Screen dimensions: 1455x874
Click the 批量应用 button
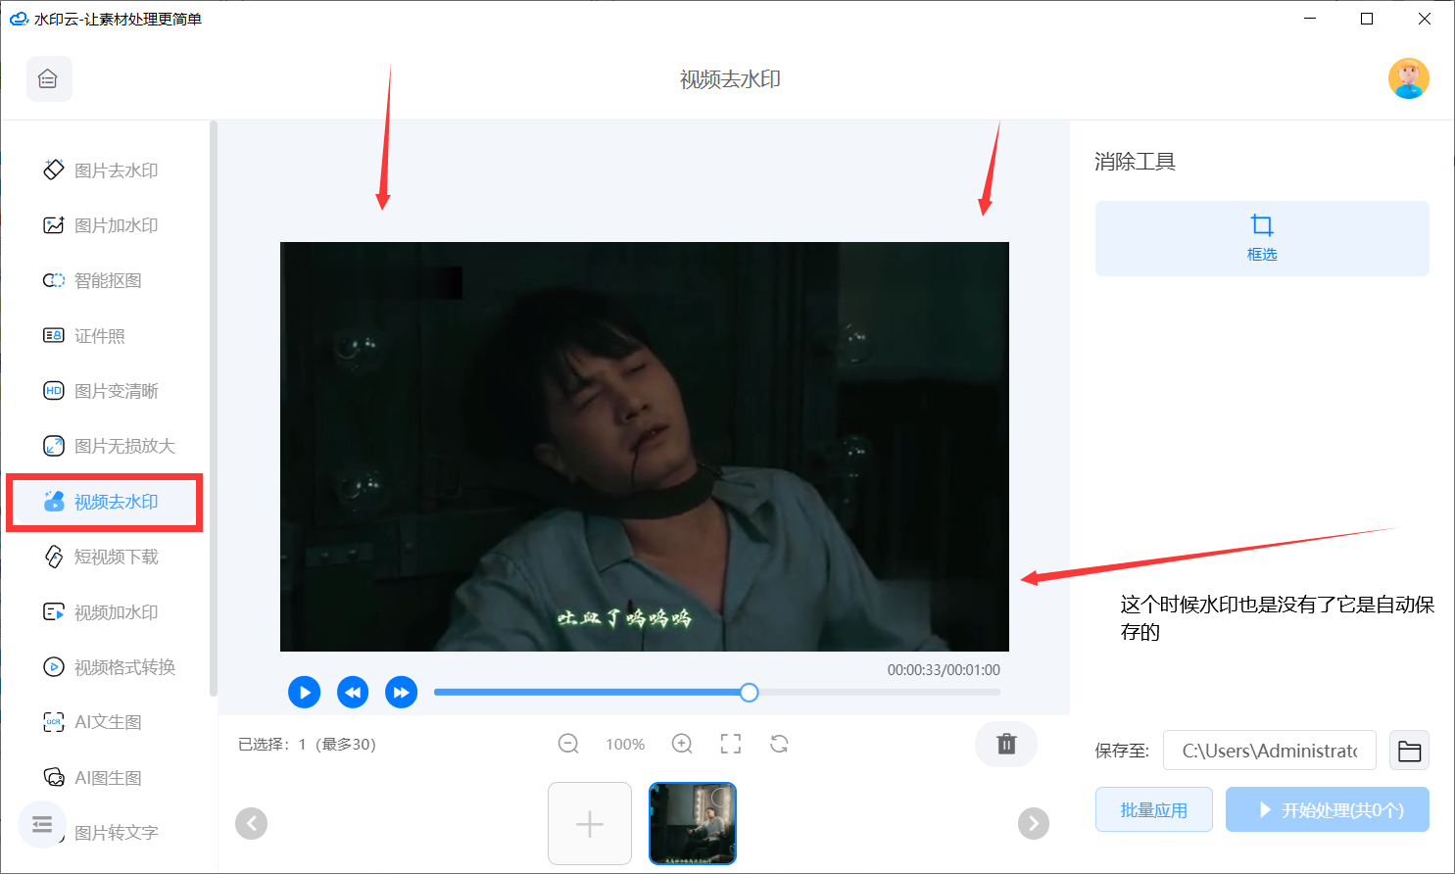1154,810
